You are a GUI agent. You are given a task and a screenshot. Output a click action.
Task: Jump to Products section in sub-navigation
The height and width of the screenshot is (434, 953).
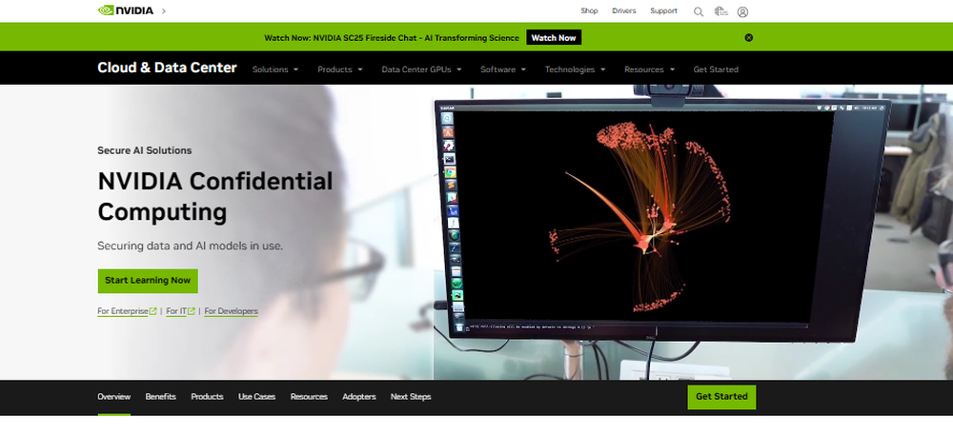coord(207,397)
